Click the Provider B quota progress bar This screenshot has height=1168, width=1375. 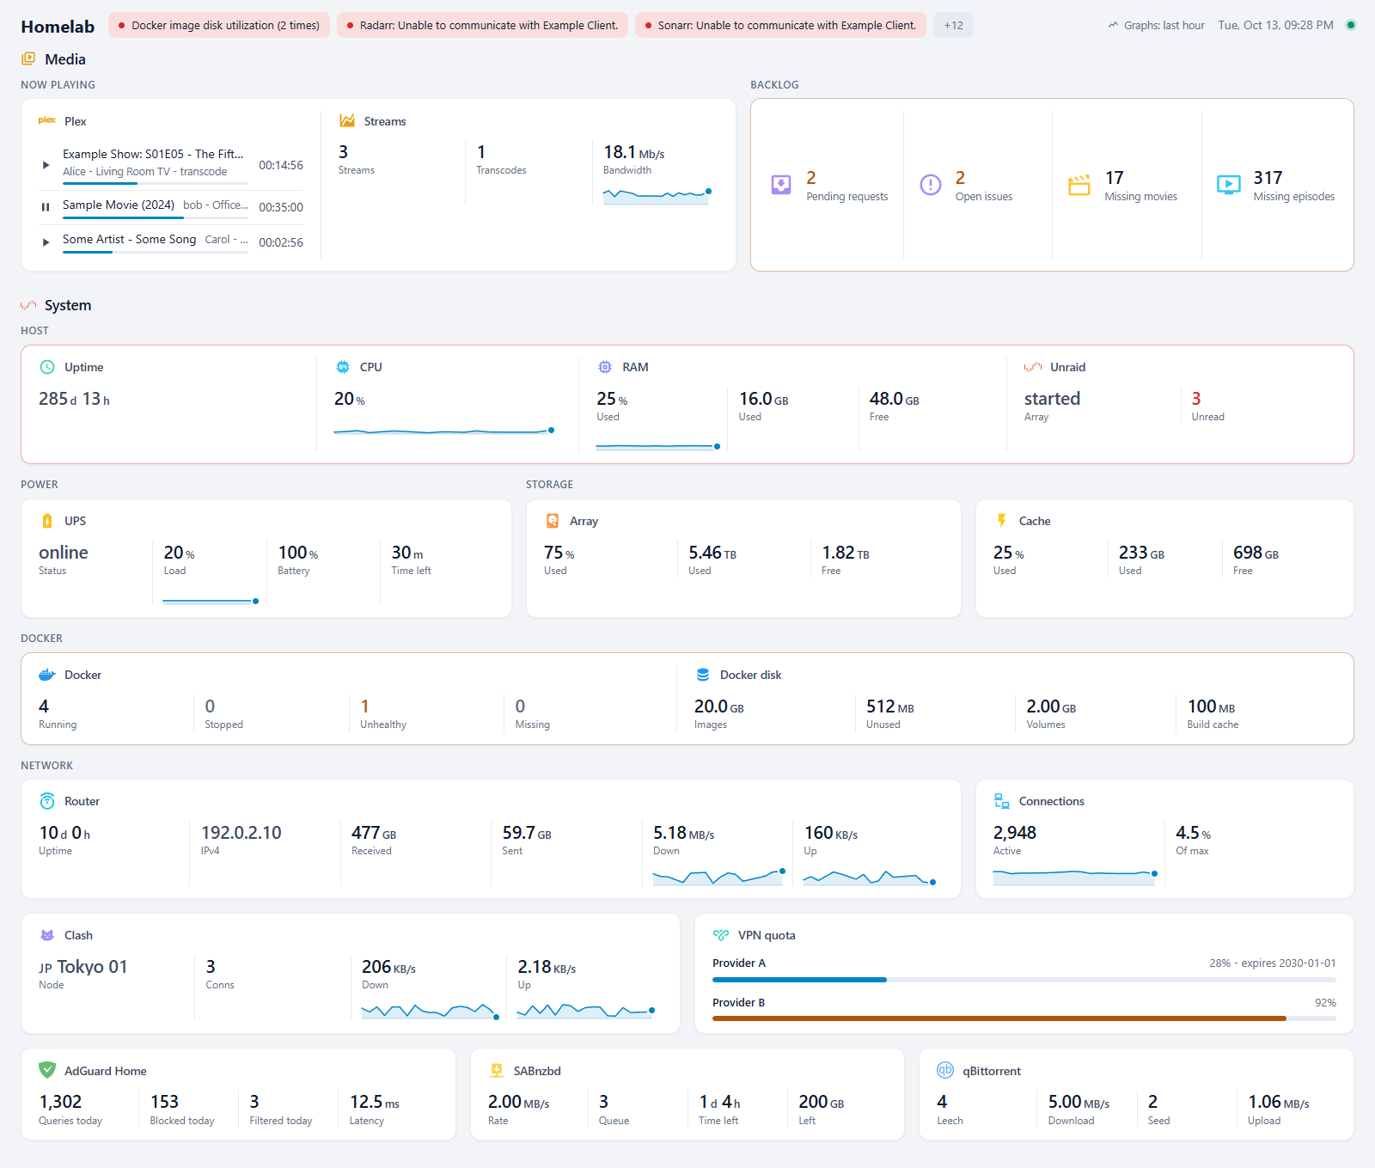pos(1024,1018)
